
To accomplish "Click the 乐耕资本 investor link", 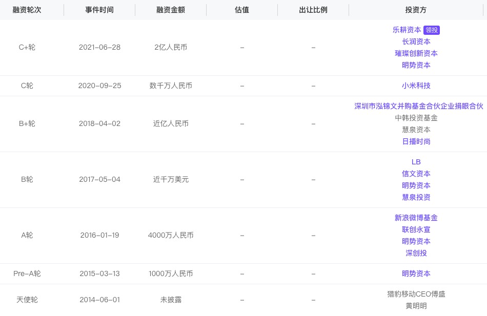I will point(407,30).
